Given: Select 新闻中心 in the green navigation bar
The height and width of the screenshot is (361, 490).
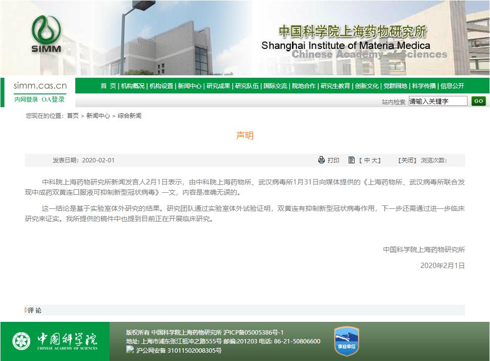Looking at the screenshot, I should click(x=190, y=86).
